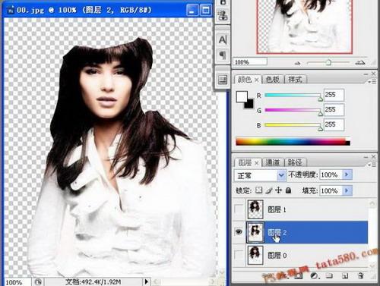Open the Paragraph panel icon
This screenshot has height=286, width=380.
[223, 55]
